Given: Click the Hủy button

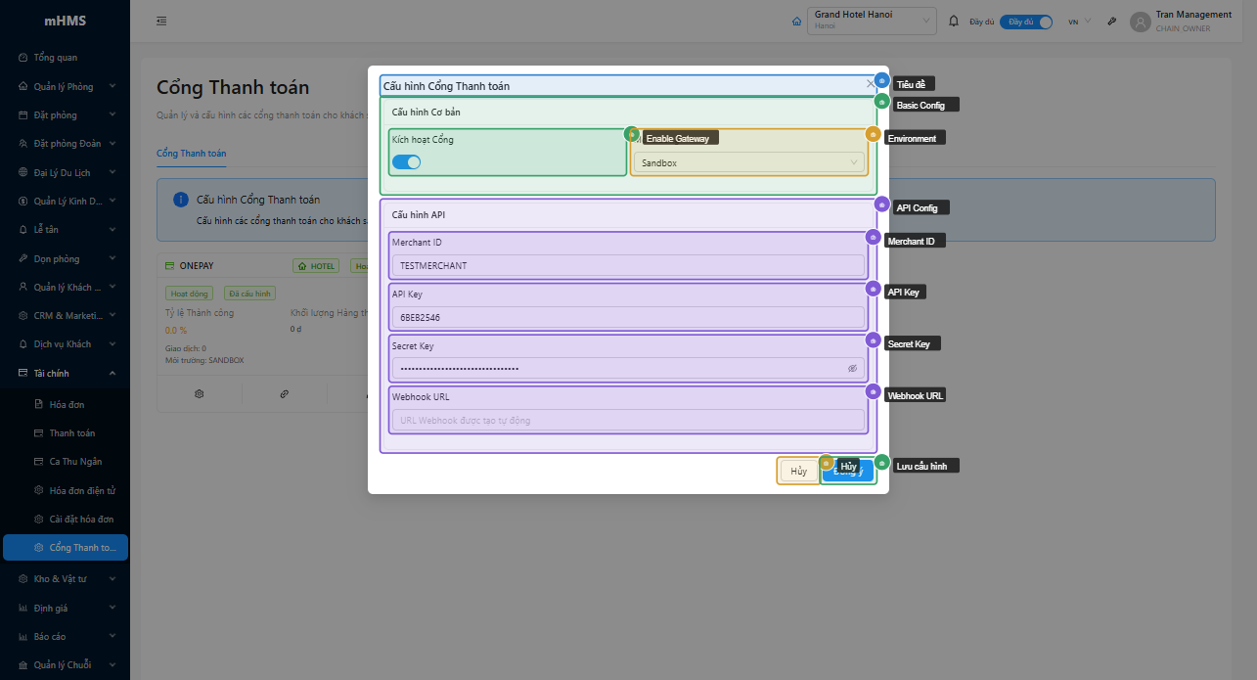Looking at the screenshot, I should point(798,472).
